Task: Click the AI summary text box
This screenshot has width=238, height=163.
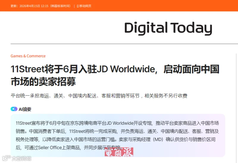Action: (118, 135)
